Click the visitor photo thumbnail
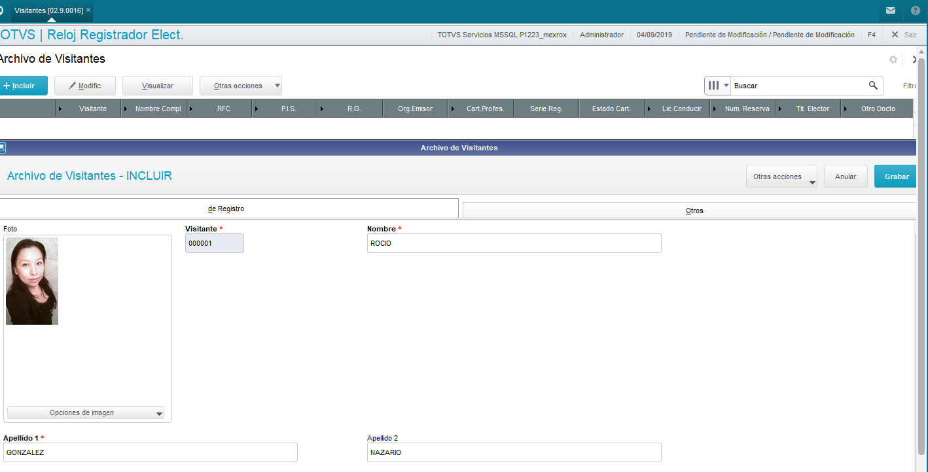Image resolution: width=928 pixels, height=472 pixels. (32, 281)
